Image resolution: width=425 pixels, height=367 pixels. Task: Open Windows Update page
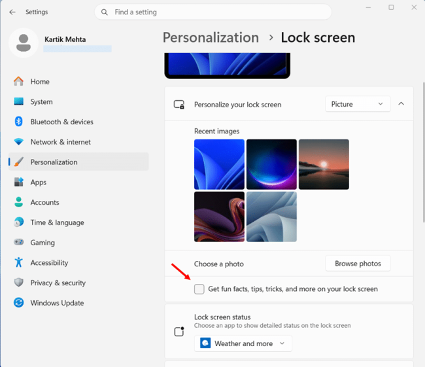click(78, 302)
